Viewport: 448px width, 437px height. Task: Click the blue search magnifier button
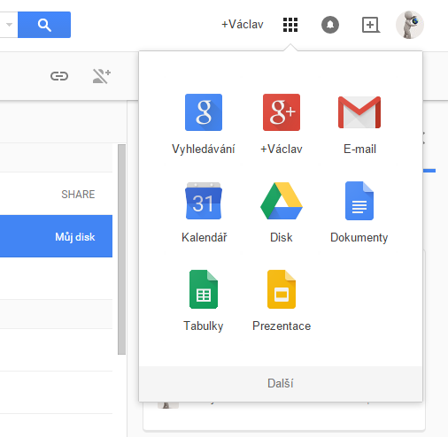(44, 25)
